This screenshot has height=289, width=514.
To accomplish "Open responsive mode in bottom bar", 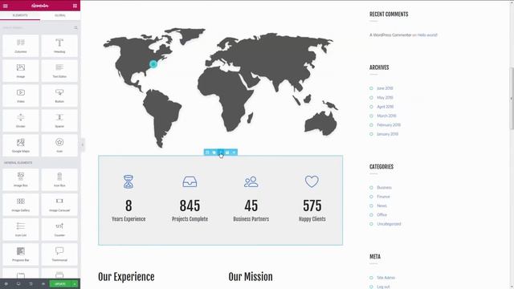I will tap(18, 283).
